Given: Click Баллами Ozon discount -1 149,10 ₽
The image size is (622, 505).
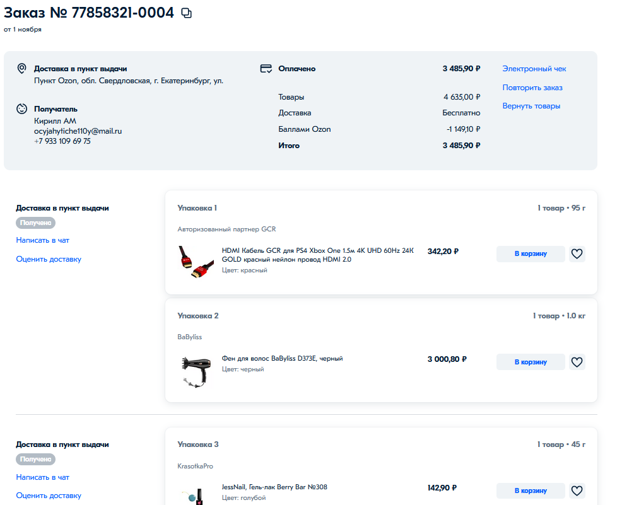Looking at the screenshot, I should pos(463,129).
